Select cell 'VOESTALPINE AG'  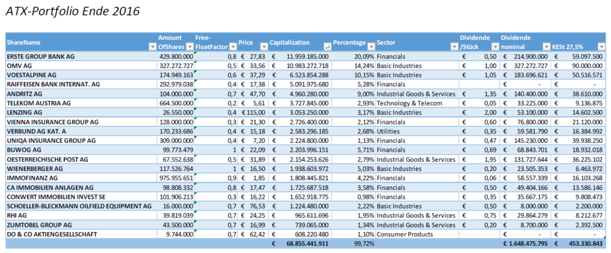point(81,75)
